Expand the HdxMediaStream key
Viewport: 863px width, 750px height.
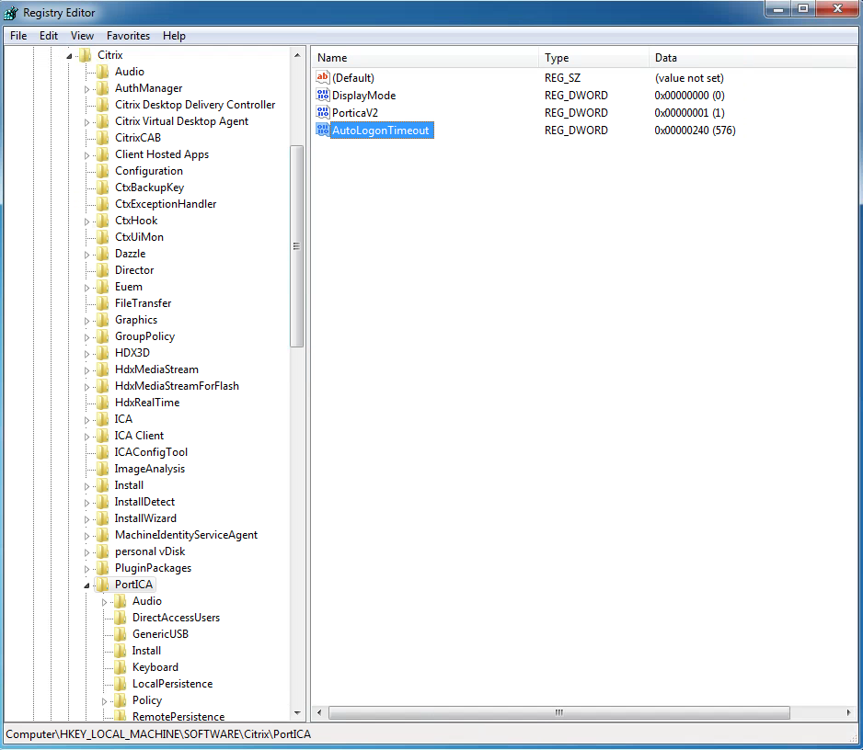86,370
